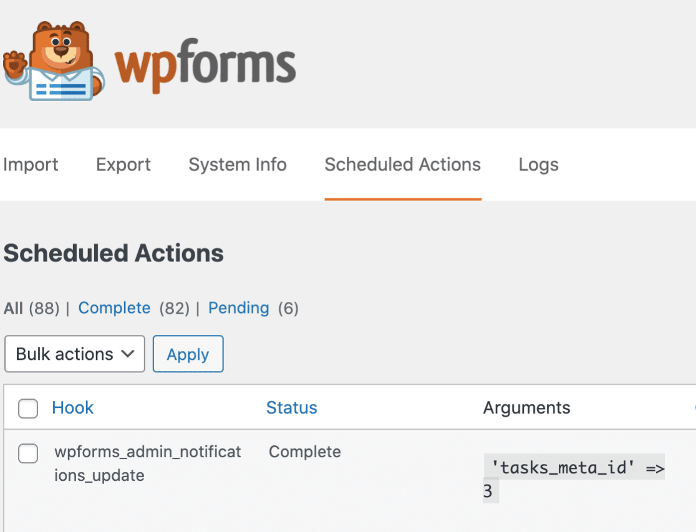Check the wpforms_admin_notifications_update row checkbox
The width and height of the screenshot is (696, 532).
pos(28,453)
